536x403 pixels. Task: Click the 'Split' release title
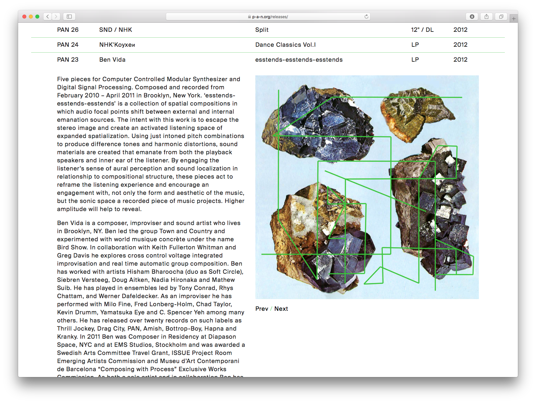coord(262,30)
